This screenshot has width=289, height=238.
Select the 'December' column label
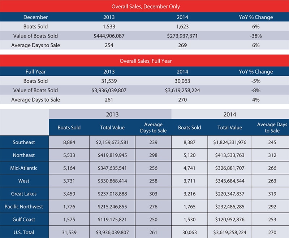click(35, 17)
